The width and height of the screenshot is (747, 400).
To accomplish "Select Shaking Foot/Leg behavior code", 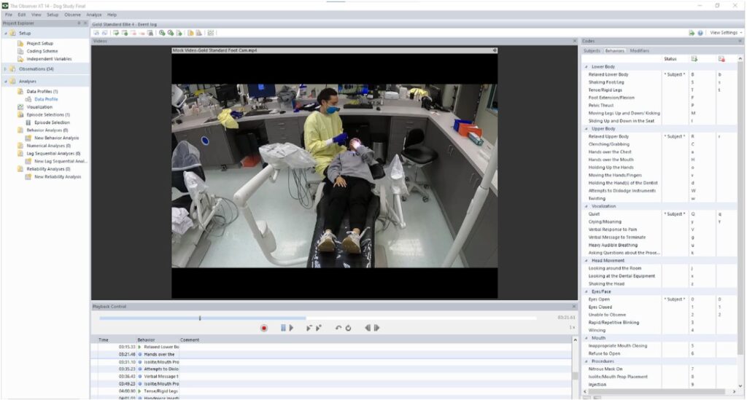I will (606, 82).
